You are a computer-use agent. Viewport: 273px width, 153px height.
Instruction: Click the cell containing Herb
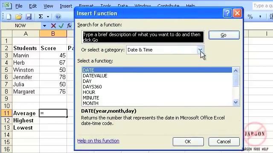tap(26, 62)
